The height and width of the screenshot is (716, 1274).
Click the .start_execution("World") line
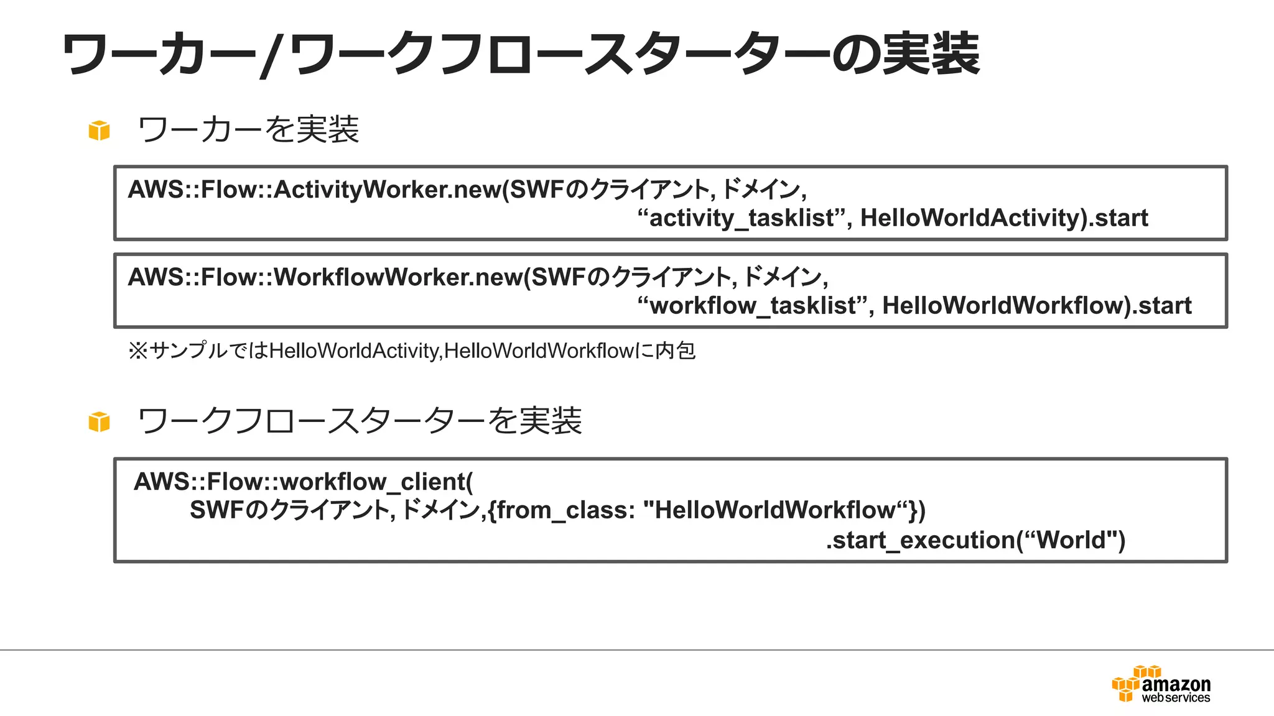click(975, 539)
